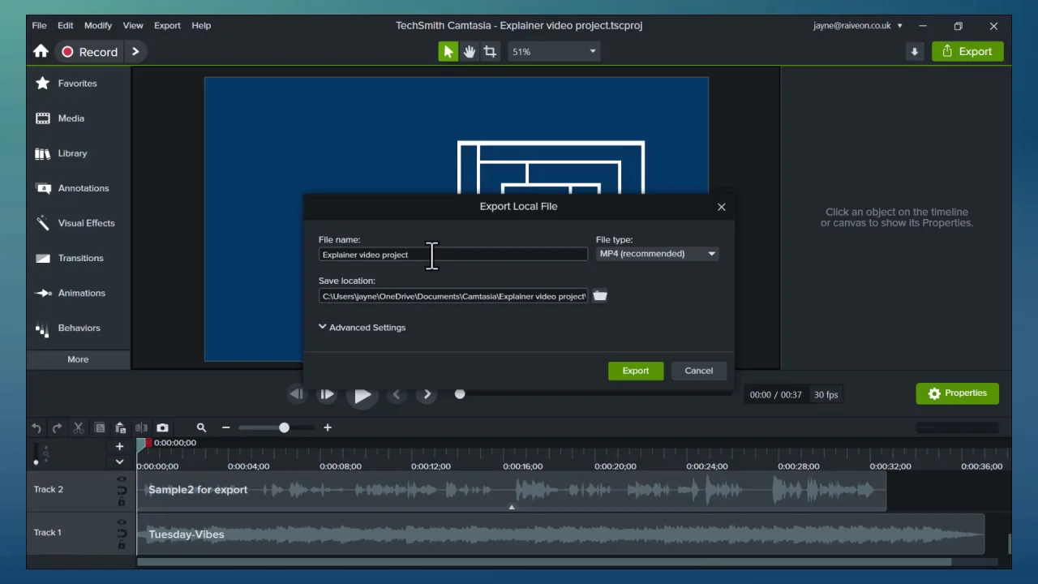This screenshot has width=1038, height=584.
Task: Click the File name input field
Action: click(x=453, y=255)
